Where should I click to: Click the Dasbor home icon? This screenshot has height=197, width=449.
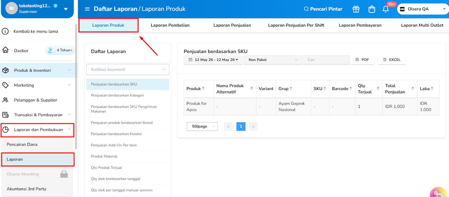coord(5,50)
